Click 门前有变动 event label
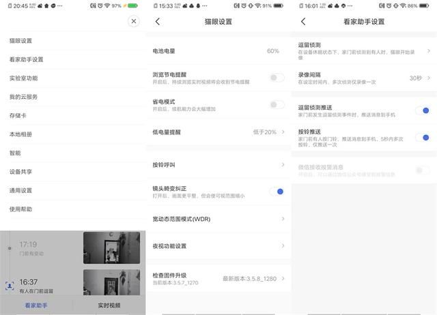437x315 pixels. coord(31,254)
